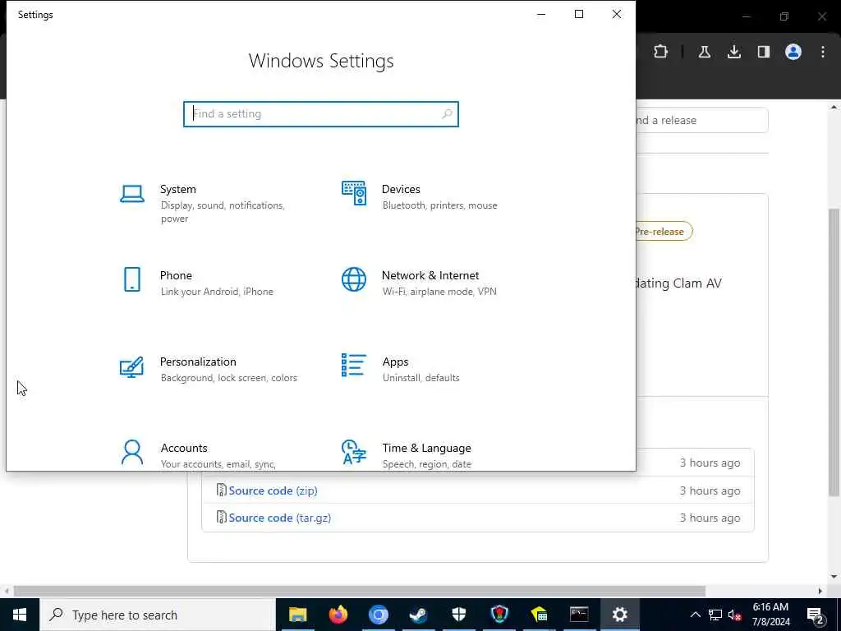This screenshot has width=841, height=631.
Task: Toggle browser side panel icon
Action: click(x=763, y=52)
